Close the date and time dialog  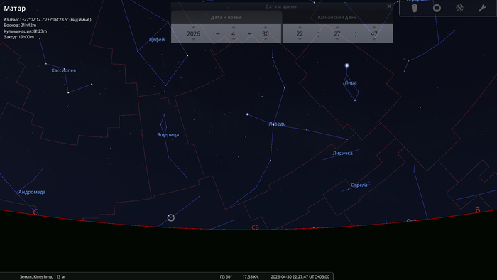(x=389, y=6)
